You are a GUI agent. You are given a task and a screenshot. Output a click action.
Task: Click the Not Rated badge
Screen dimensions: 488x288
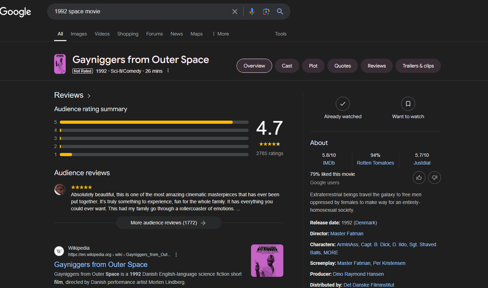(x=83, y=71)
